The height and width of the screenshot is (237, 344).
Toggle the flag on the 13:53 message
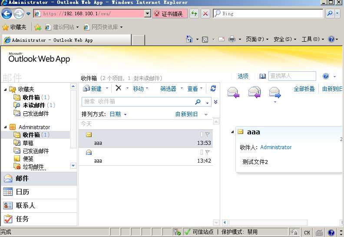(207, 134)
